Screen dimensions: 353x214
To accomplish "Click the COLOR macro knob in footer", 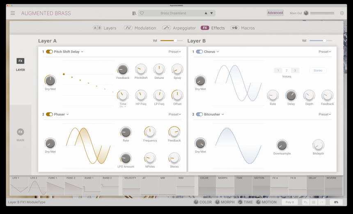I will pyautogui.click(x=196, y=202).
